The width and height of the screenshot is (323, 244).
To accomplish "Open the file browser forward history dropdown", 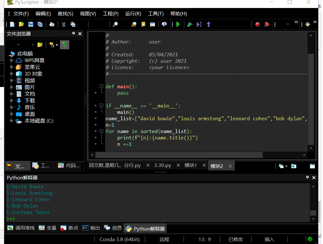I will pos(33,44).
